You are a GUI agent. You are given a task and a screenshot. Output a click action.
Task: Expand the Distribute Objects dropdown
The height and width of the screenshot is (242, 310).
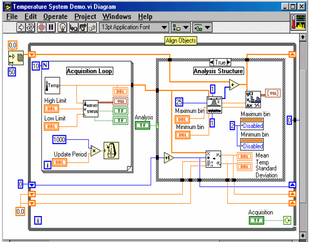203,27
